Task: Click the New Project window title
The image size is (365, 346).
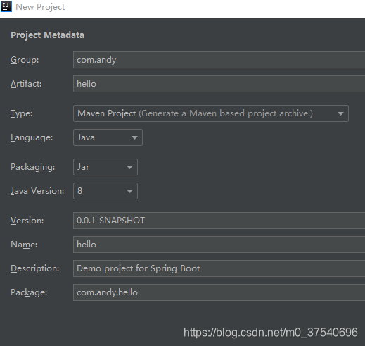Action: (x=40, y=7)
